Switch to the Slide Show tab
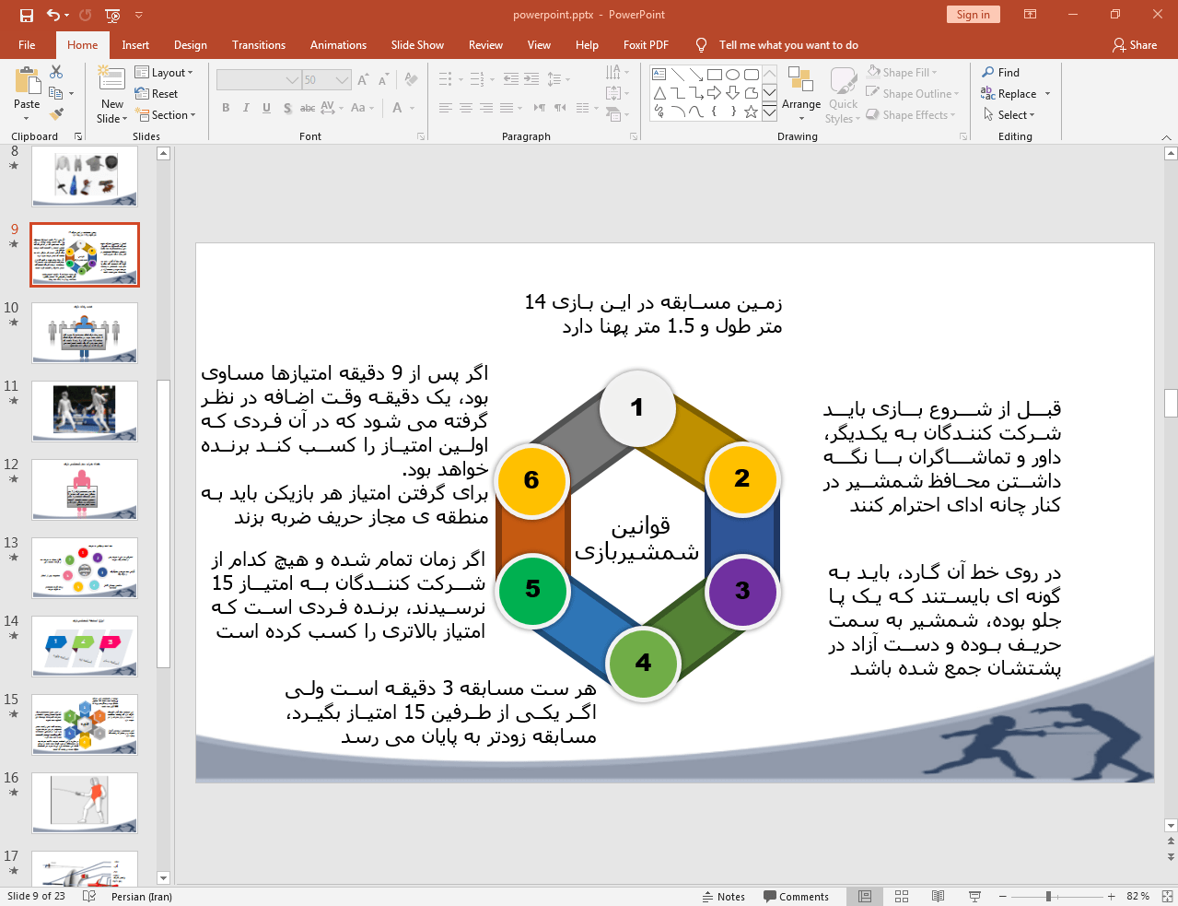The image size is (1178, 906). pos(417,44)
